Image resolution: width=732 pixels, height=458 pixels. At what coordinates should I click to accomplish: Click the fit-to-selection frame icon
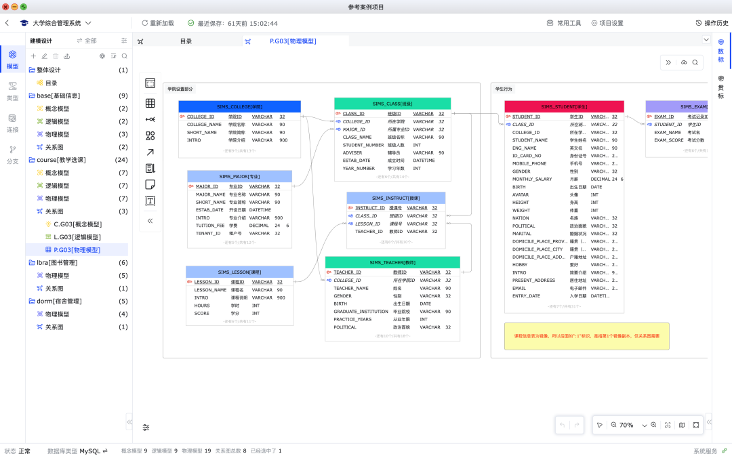[x=668, y=425]
